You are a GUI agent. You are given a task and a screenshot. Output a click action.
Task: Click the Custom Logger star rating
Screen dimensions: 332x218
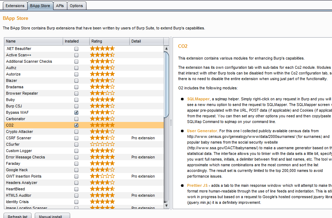pyautogui.click(x=102, y=151)
